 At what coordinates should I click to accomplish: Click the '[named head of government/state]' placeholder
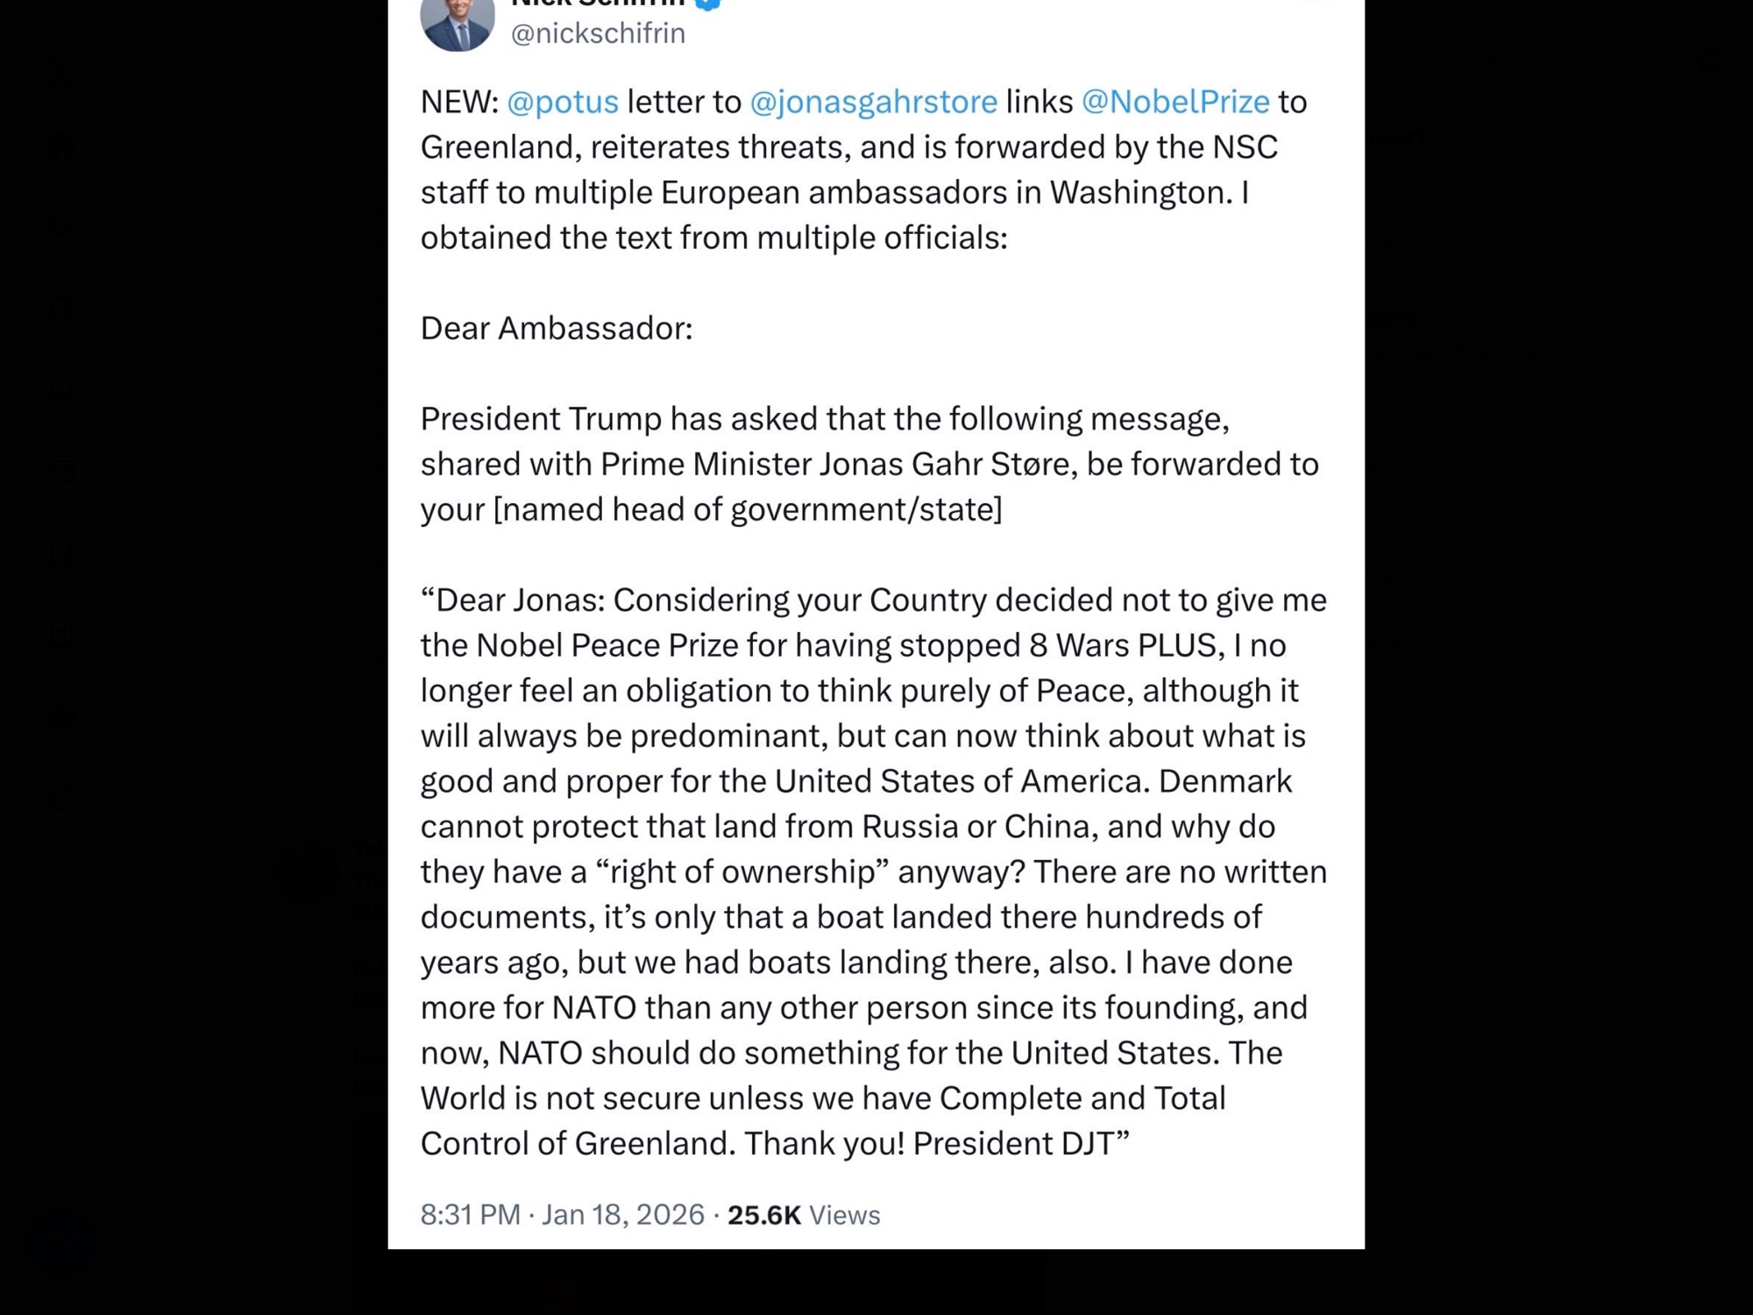tap(748, 509)
